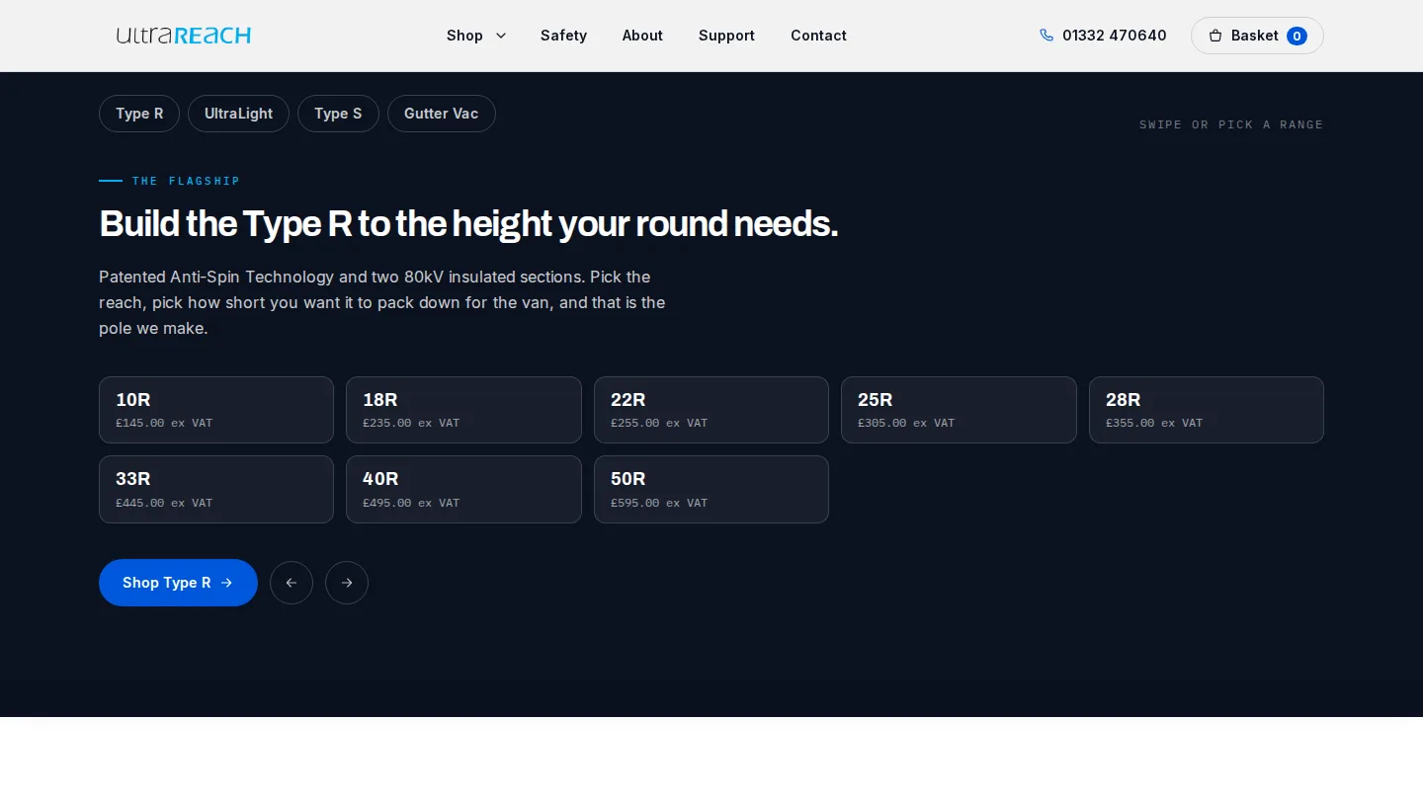Click the headline "Build the Type R to the height your round needs."
This screenshot has width=1423, height=800.
[468, 224]
